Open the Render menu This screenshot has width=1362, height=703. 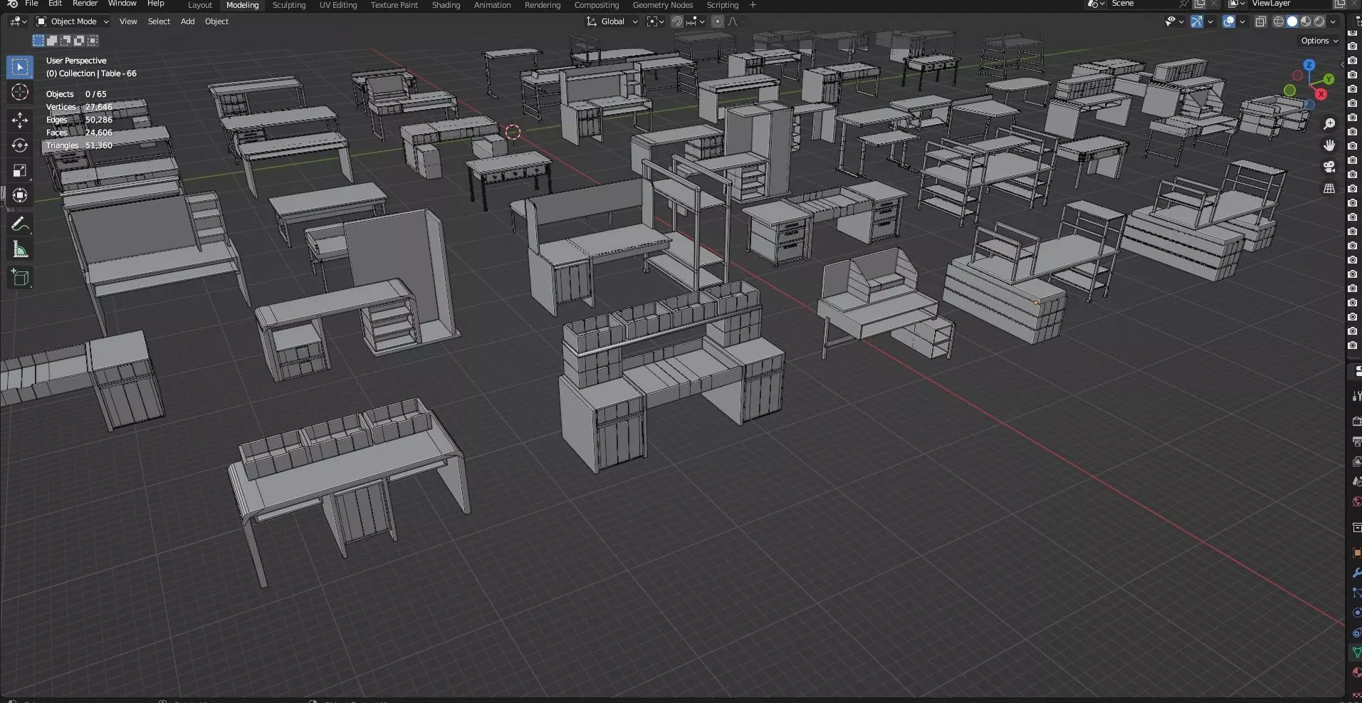click(85, 4)
